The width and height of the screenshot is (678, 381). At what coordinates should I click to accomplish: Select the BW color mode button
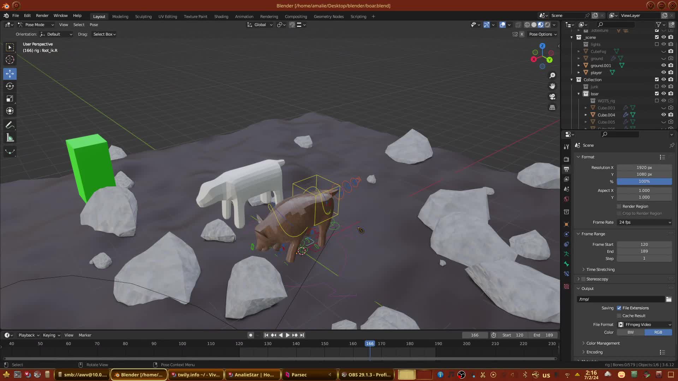(x=630, y=332)
